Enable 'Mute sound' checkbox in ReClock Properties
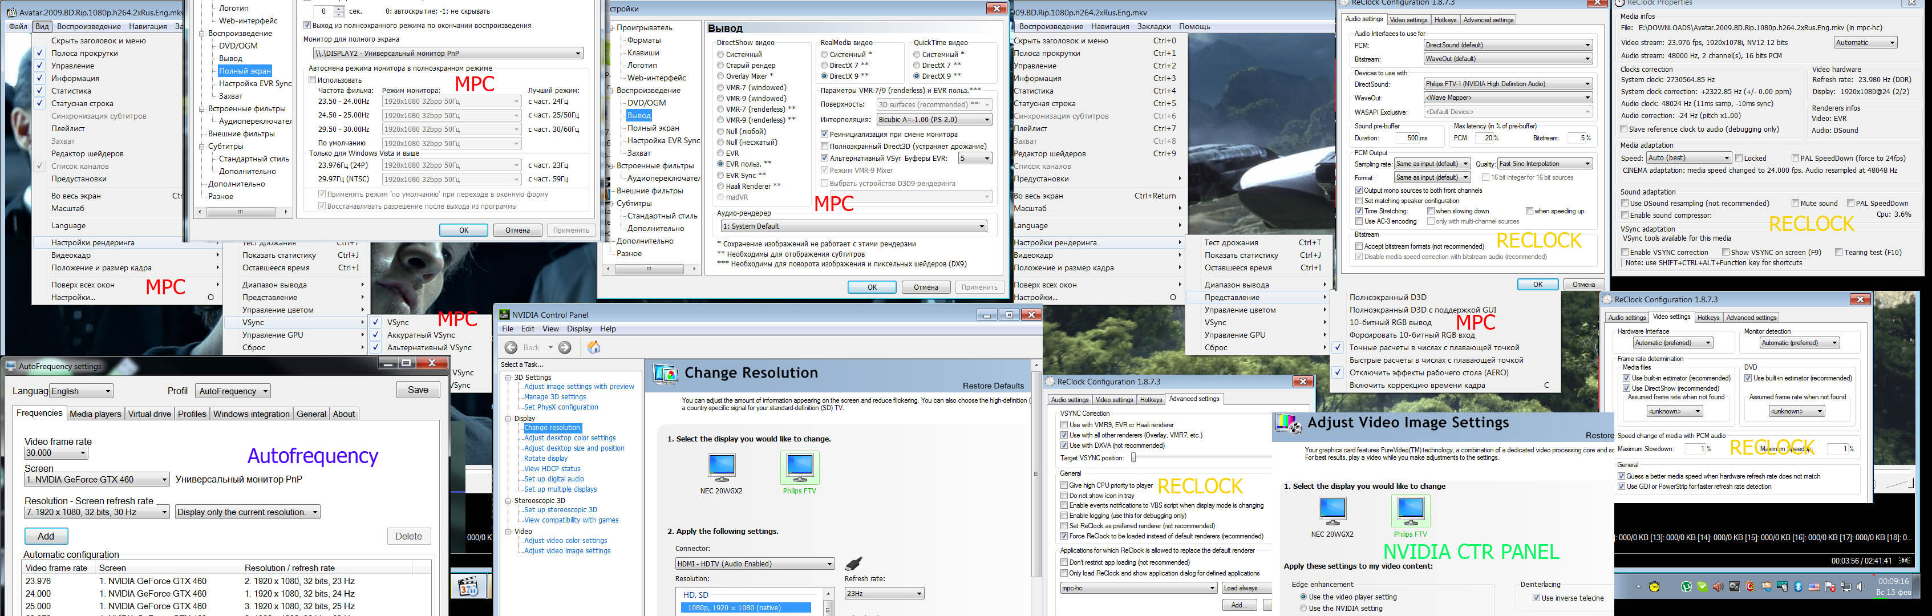Image resolution: width=1932 pixels, height=616 pixels. click(1796, 203)
